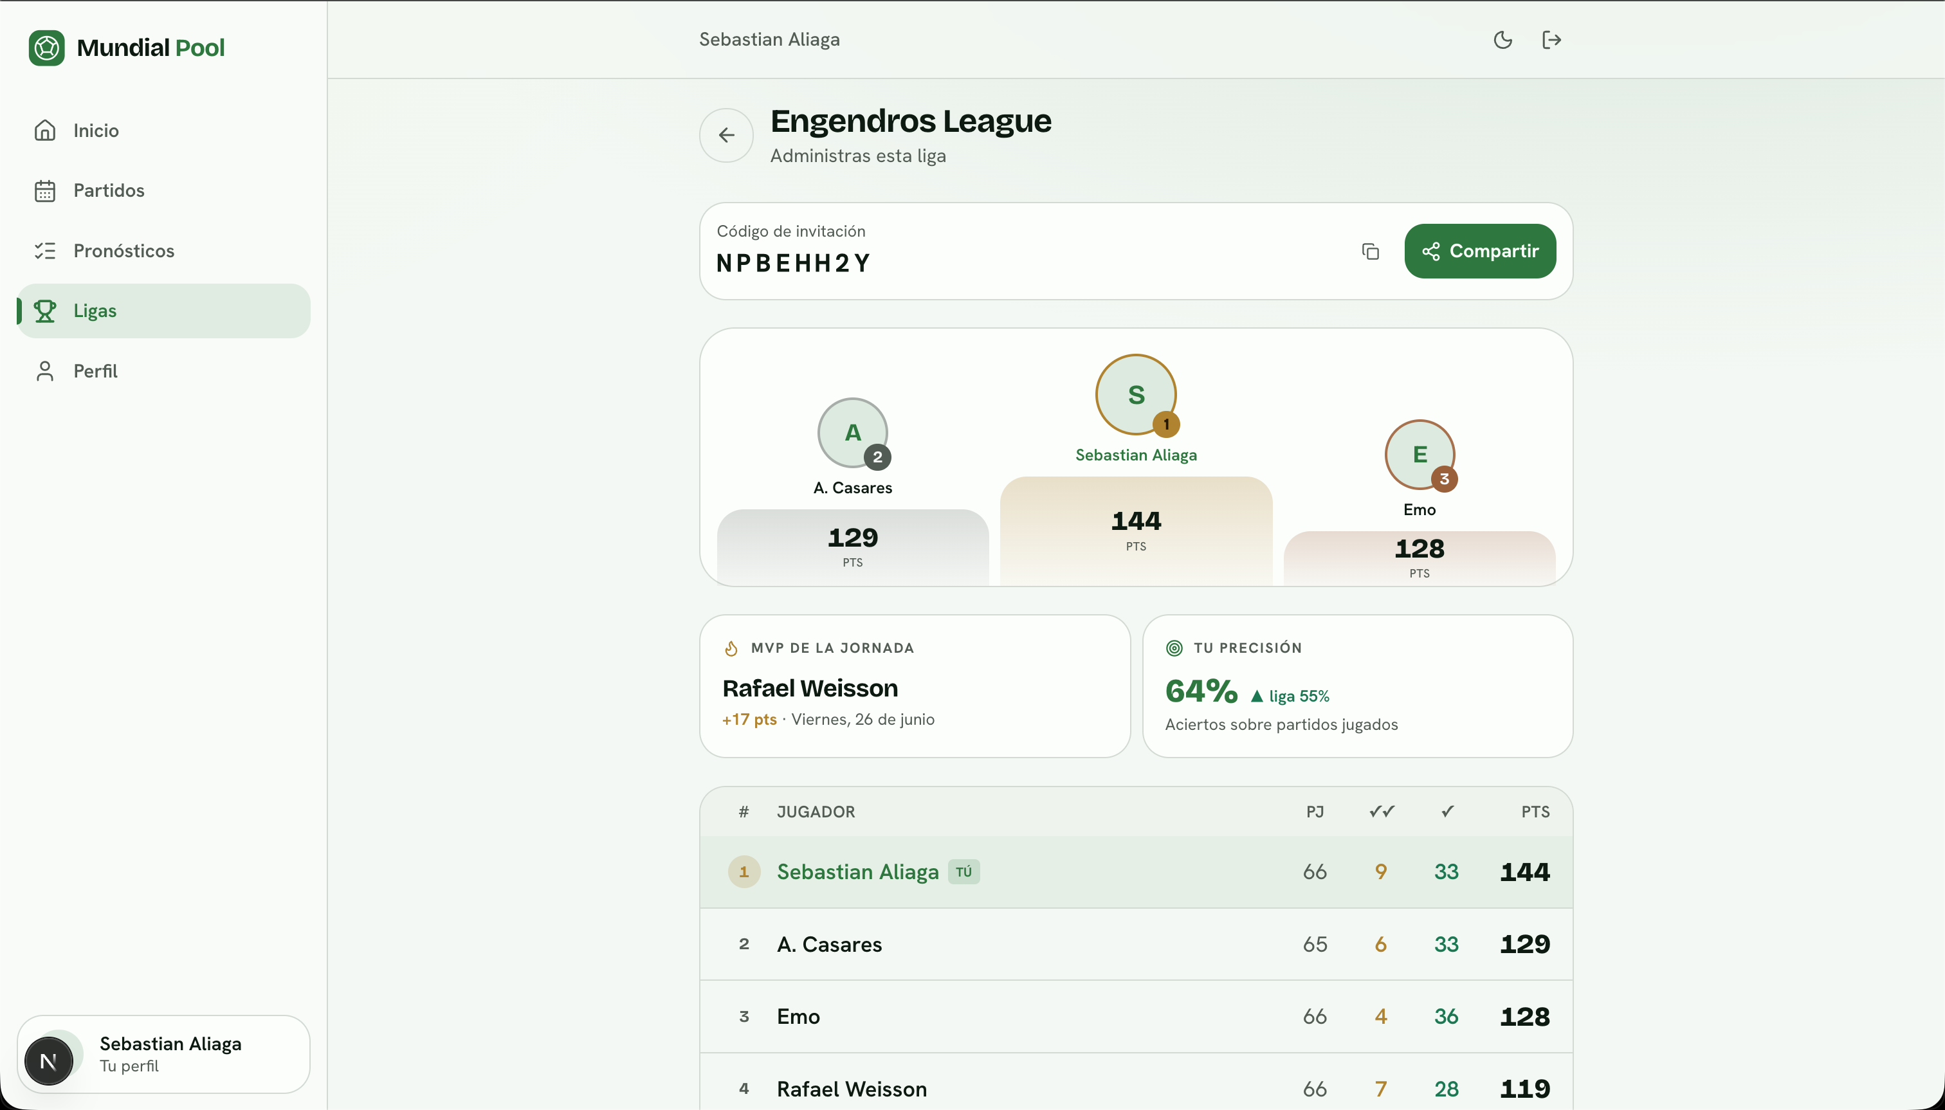Click the 129 points in A. Casares row
This screenshot has height=1110, width=1945.
pyautogui.click(x=1524, y=945)
